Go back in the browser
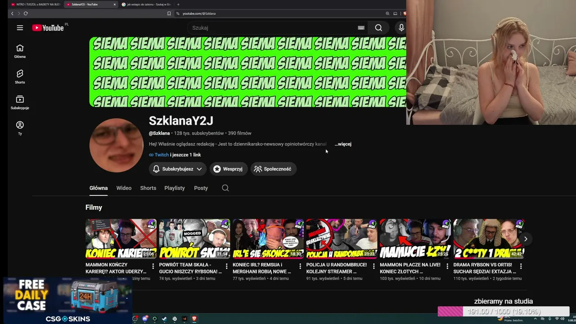The height and width of the screenshot is (324, 576). 12,13
